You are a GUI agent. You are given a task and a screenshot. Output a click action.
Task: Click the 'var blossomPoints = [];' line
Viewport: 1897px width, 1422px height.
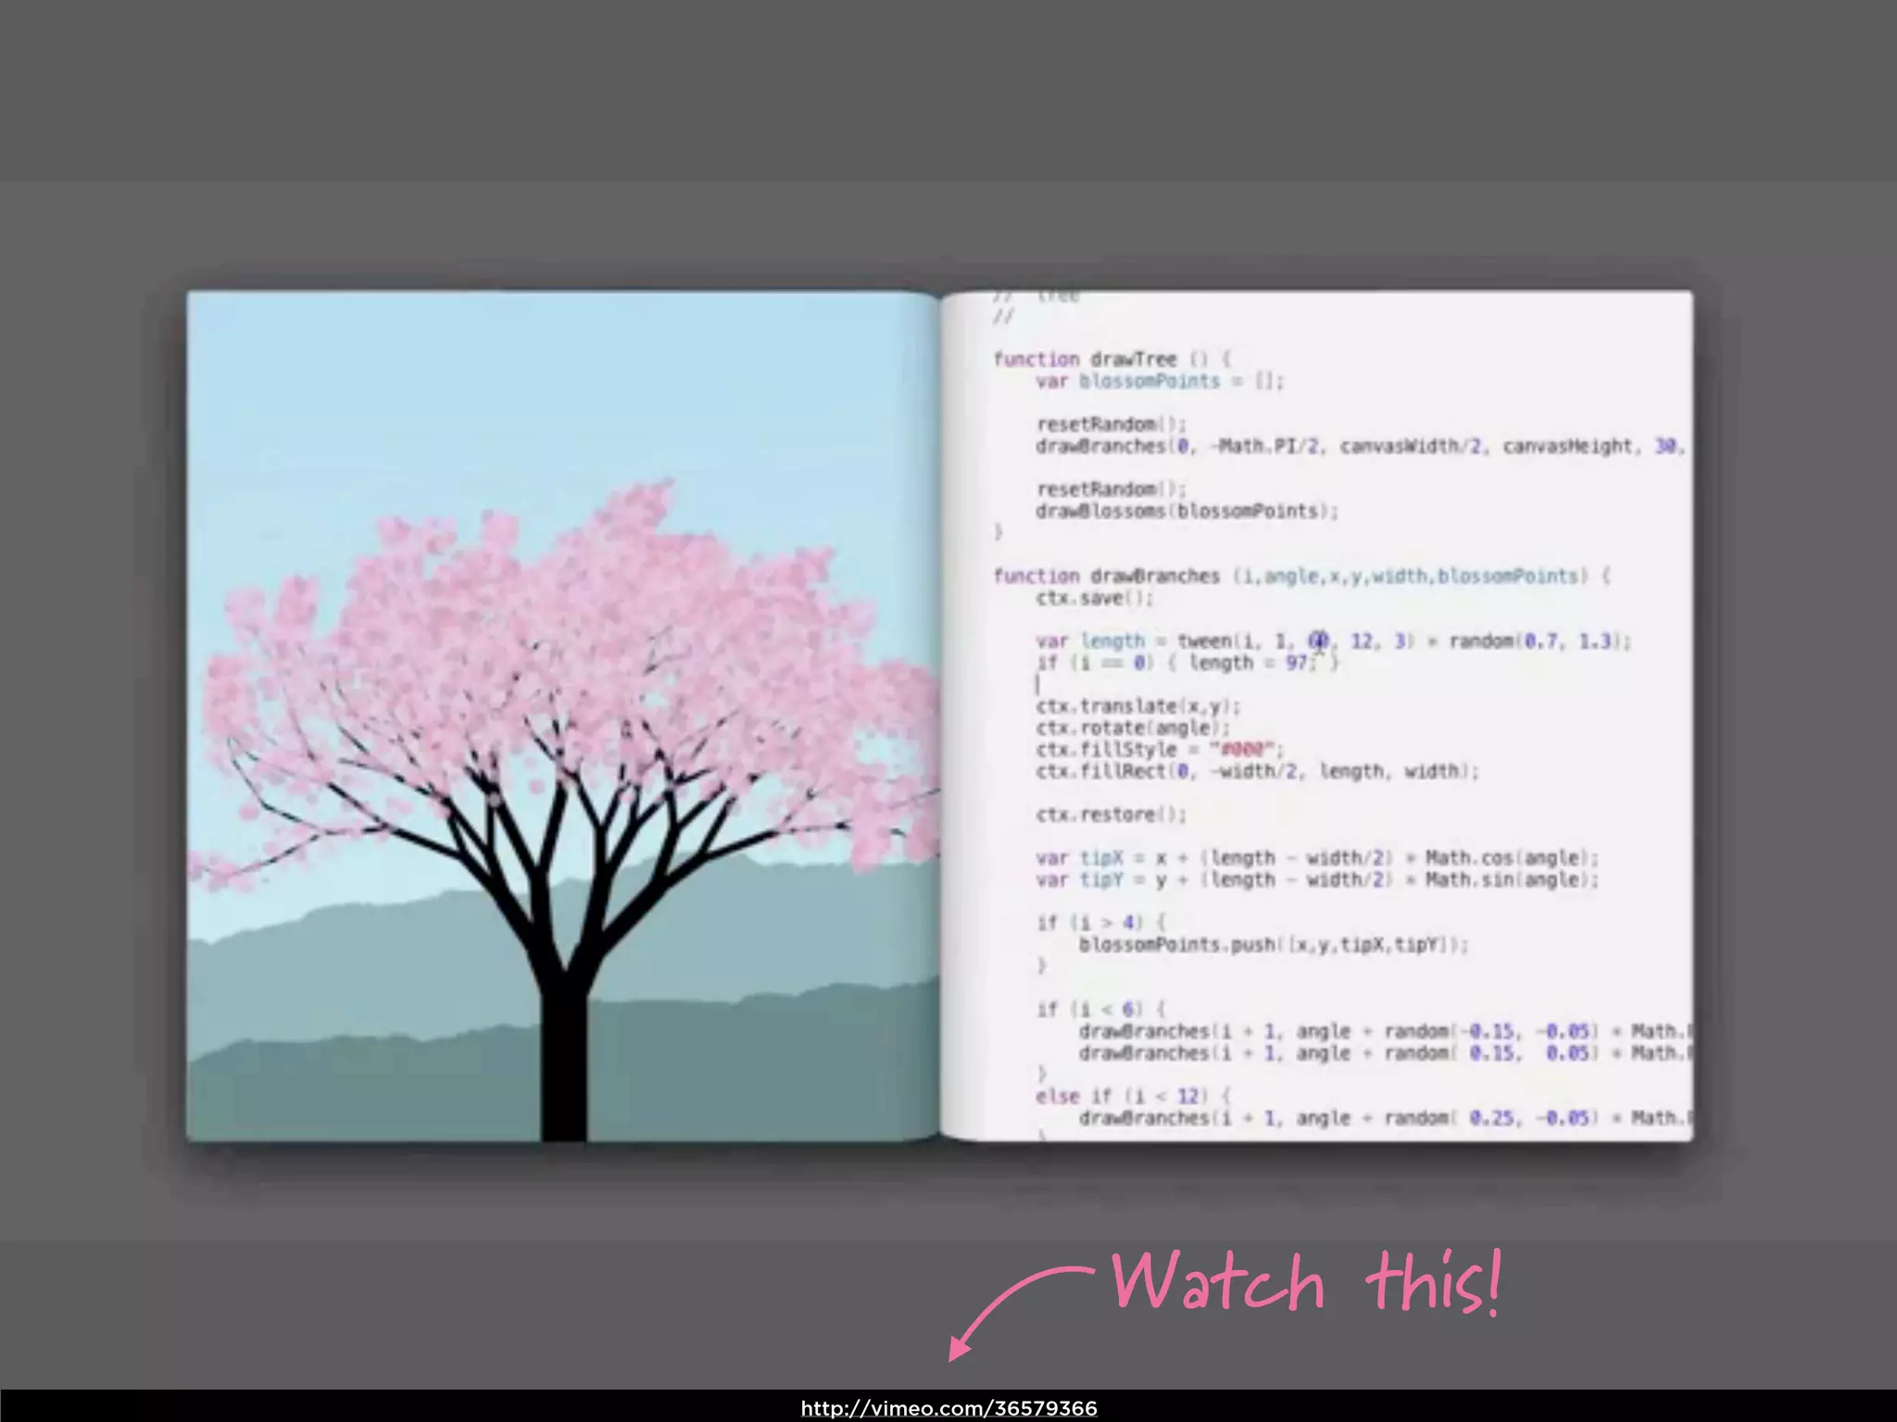pos(1160,381)
